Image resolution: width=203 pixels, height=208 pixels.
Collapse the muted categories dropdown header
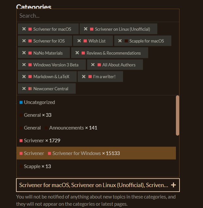[x=98, y=185]
